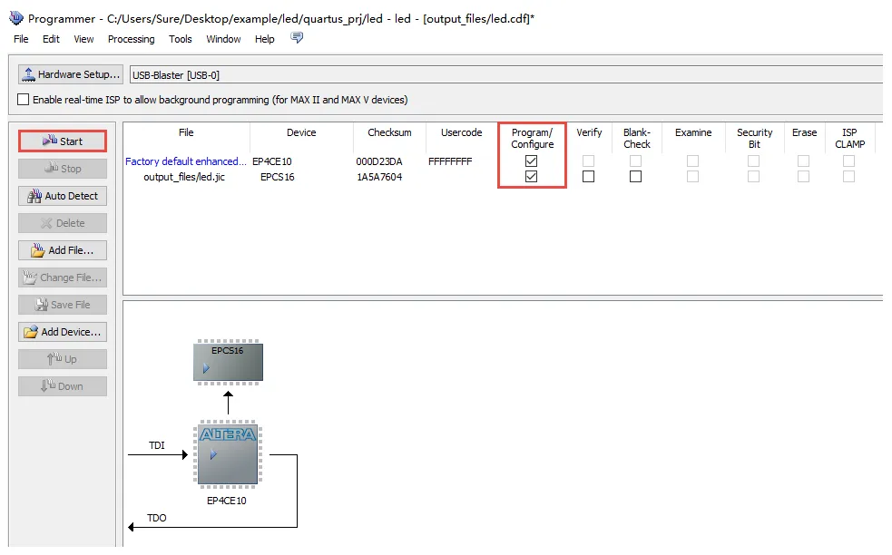
Task: Click the TDO label in chain diagram
Action: pyautogui.click(x=156, y=518)
